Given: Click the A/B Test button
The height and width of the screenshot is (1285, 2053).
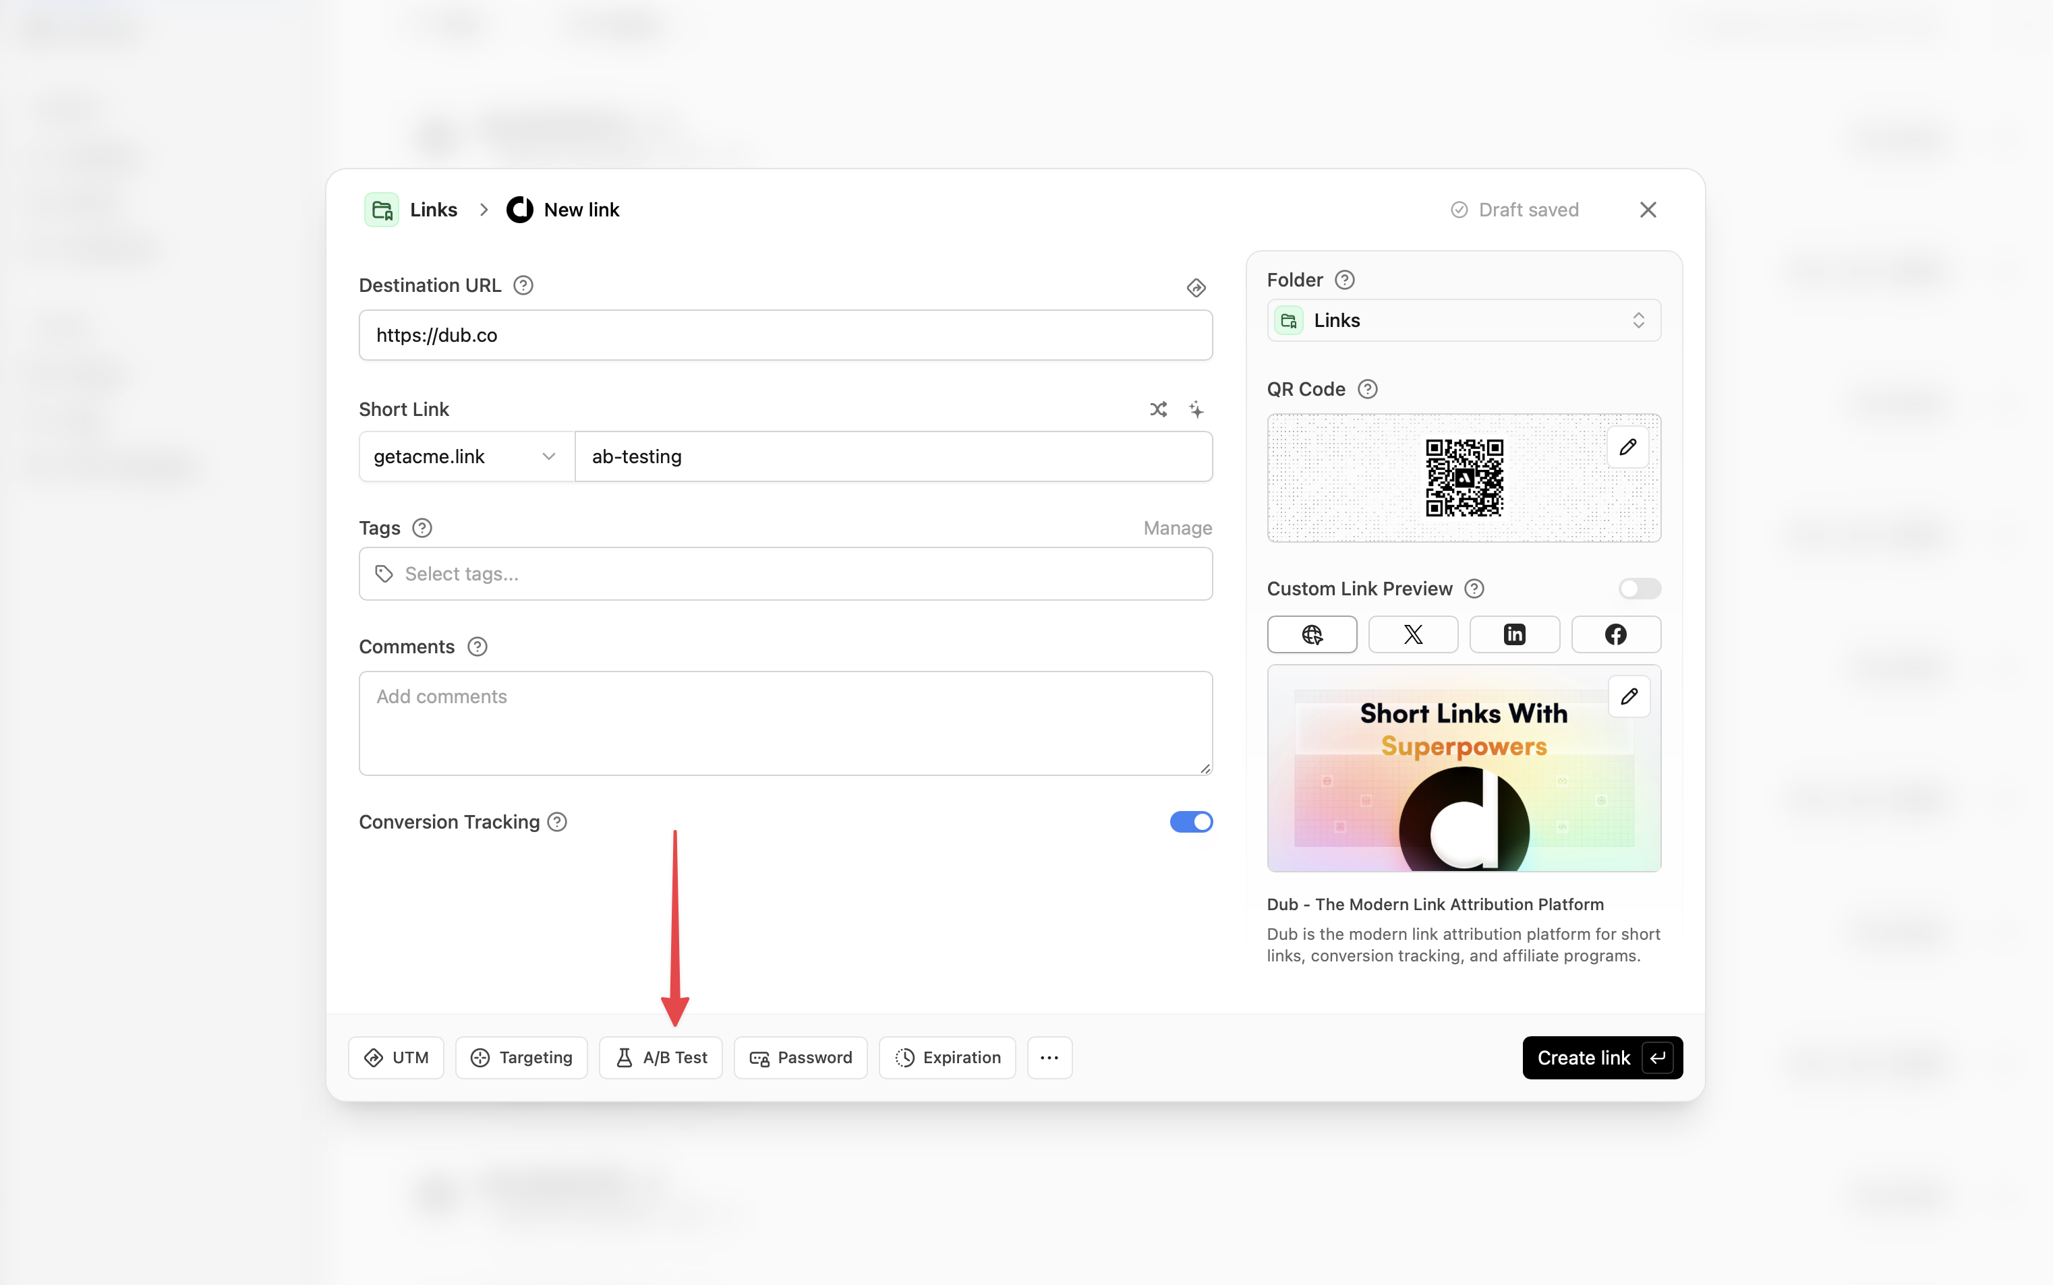Looking at the screenshot, I should coord(660,1057).
